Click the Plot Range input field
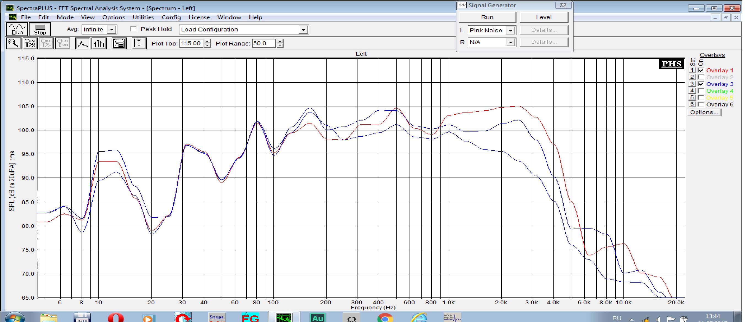 click(x=263, y=43)
